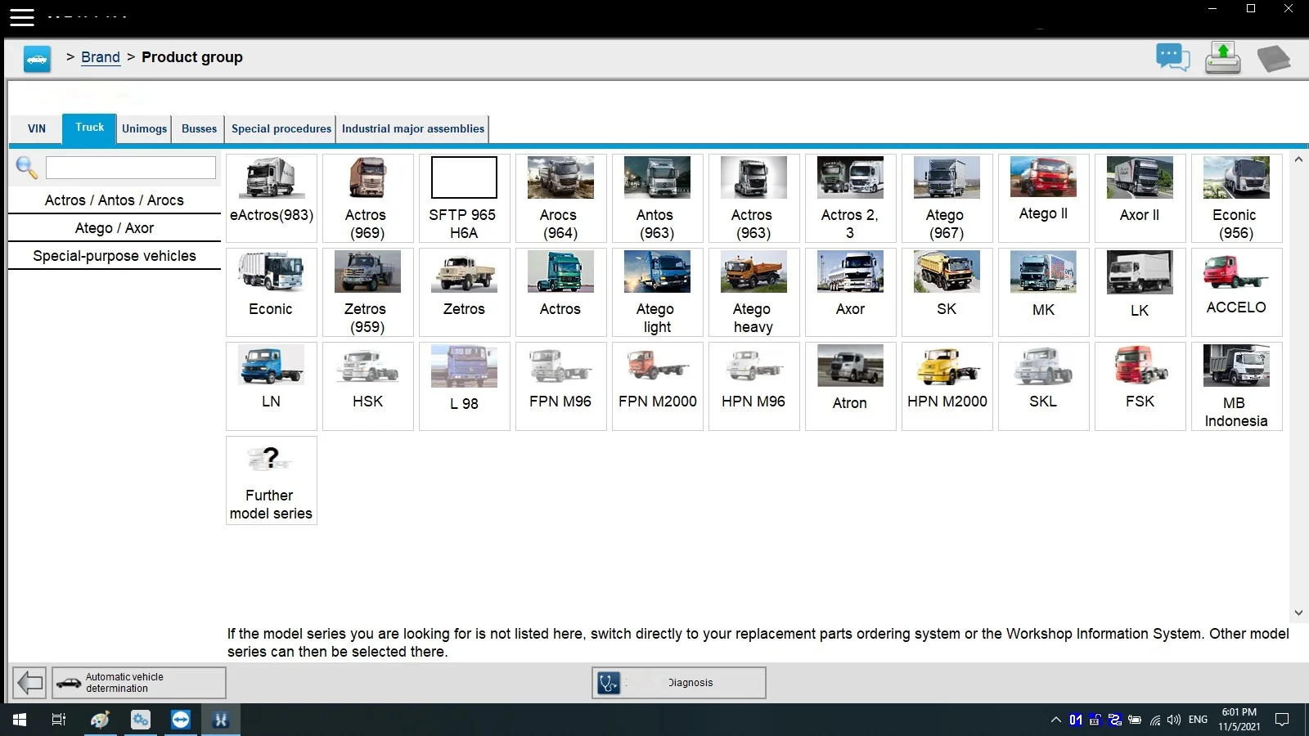
Task: Select the eActros(983) truck series
Action: (x=272, y=198)
